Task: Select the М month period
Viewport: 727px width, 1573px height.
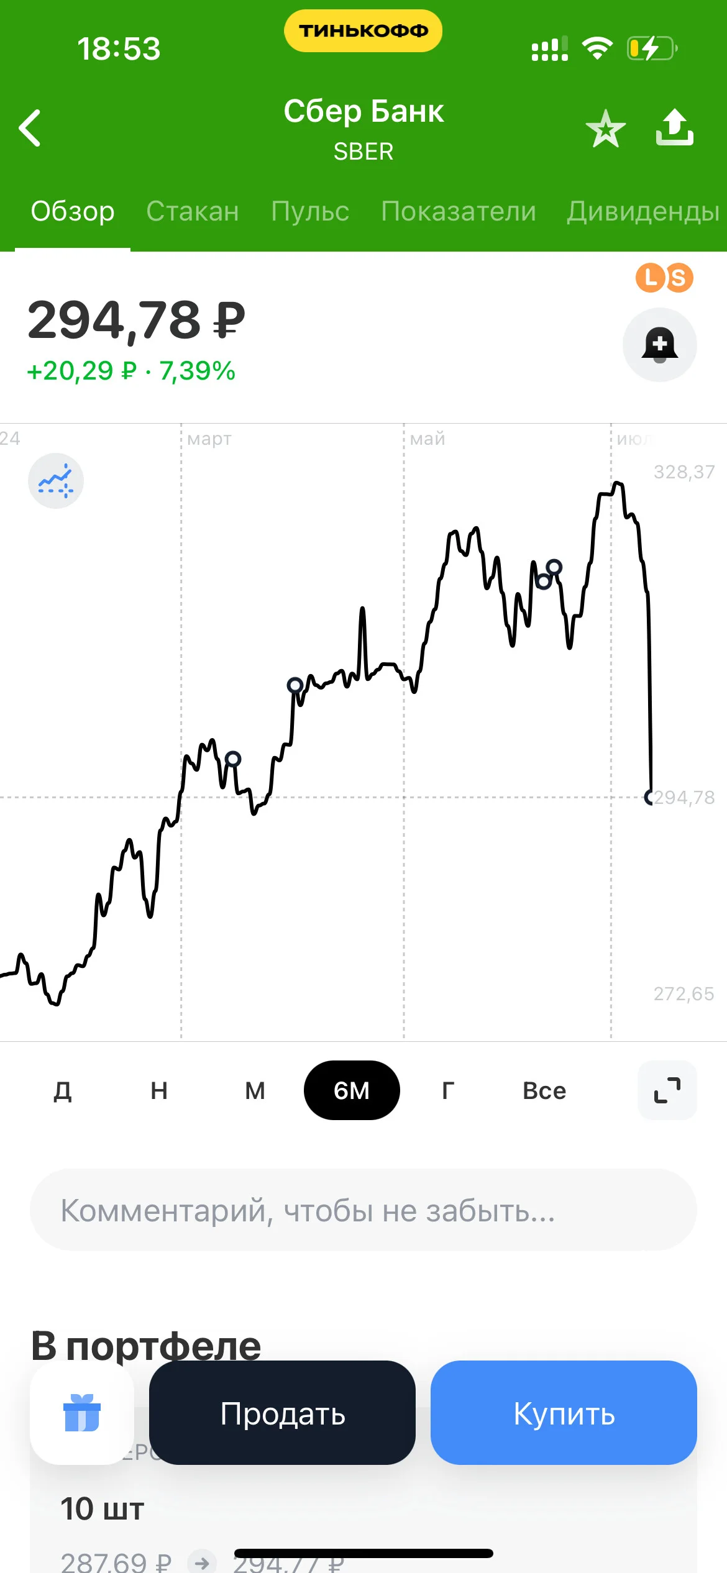Action: (255, 1090)
